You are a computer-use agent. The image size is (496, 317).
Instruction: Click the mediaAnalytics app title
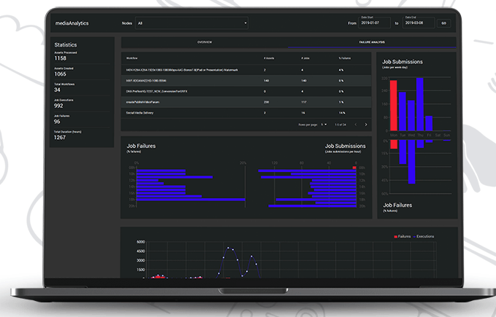coord(72,23)
